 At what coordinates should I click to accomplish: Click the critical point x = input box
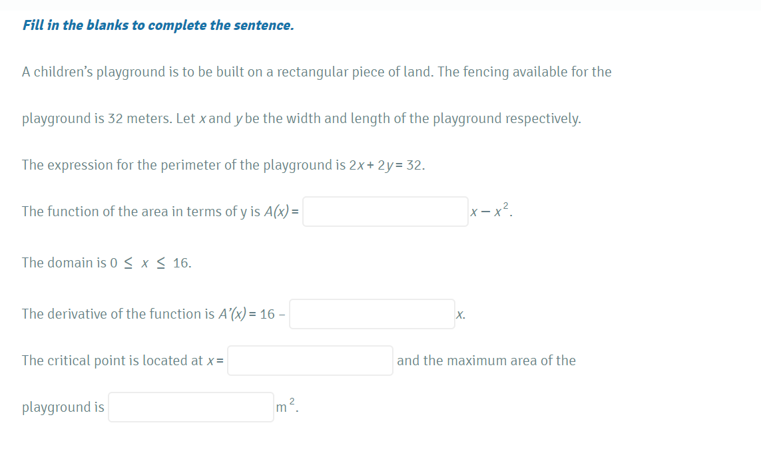310,360
